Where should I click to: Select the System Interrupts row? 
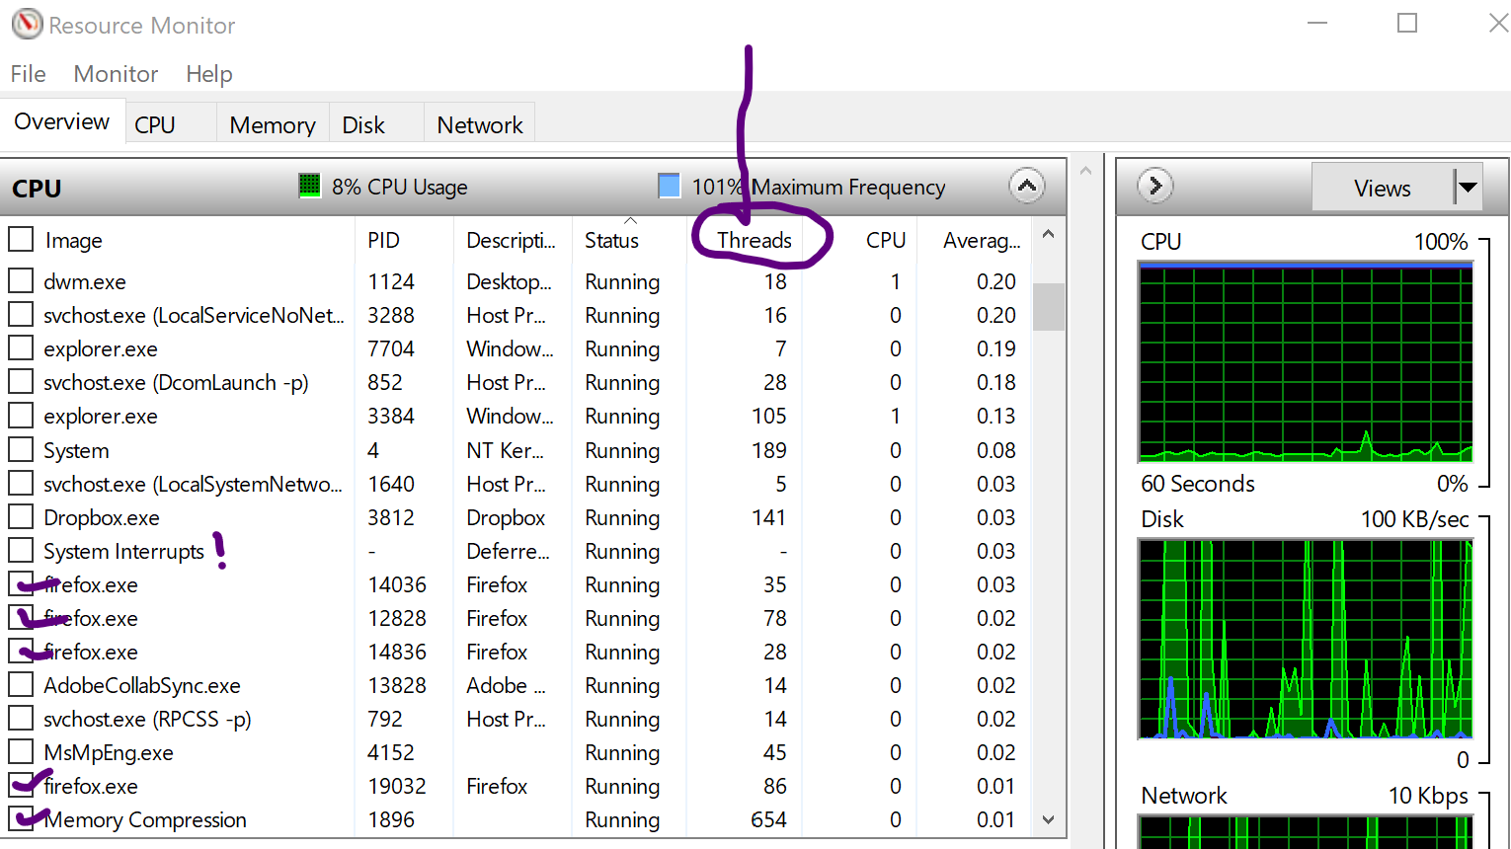(x=514, y=551)
